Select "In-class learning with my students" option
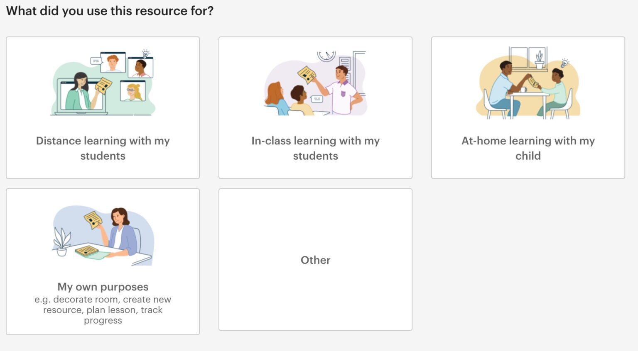 pyautogui.click(x=315, y=107)
